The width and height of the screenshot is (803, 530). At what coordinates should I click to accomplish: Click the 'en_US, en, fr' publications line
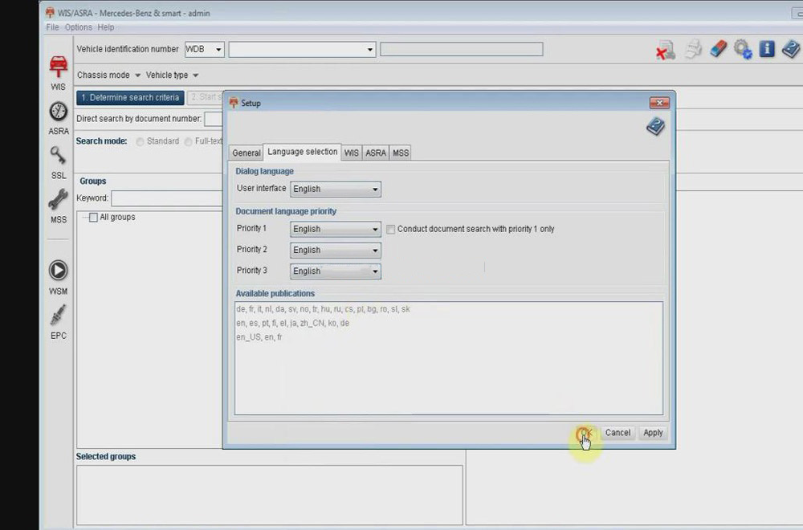(x=259, y=337)
